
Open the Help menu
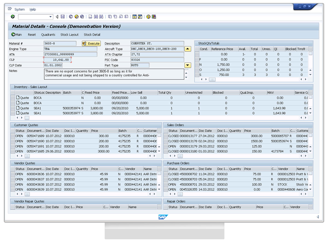click(x=33, y=9)
